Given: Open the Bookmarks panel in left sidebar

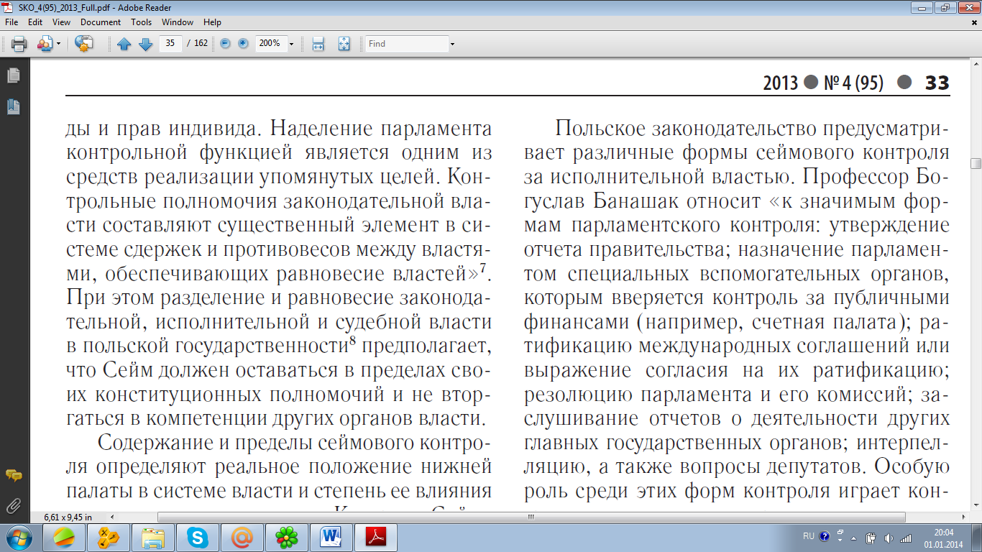Looking at the screenshot, I should 13,107.
